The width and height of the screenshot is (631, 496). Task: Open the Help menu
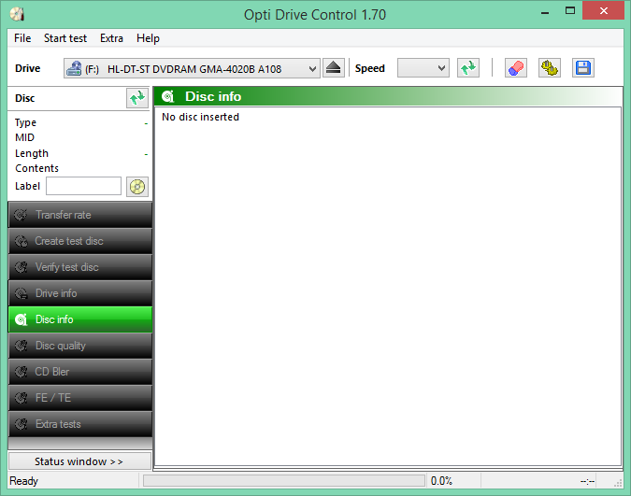[148, 38]
